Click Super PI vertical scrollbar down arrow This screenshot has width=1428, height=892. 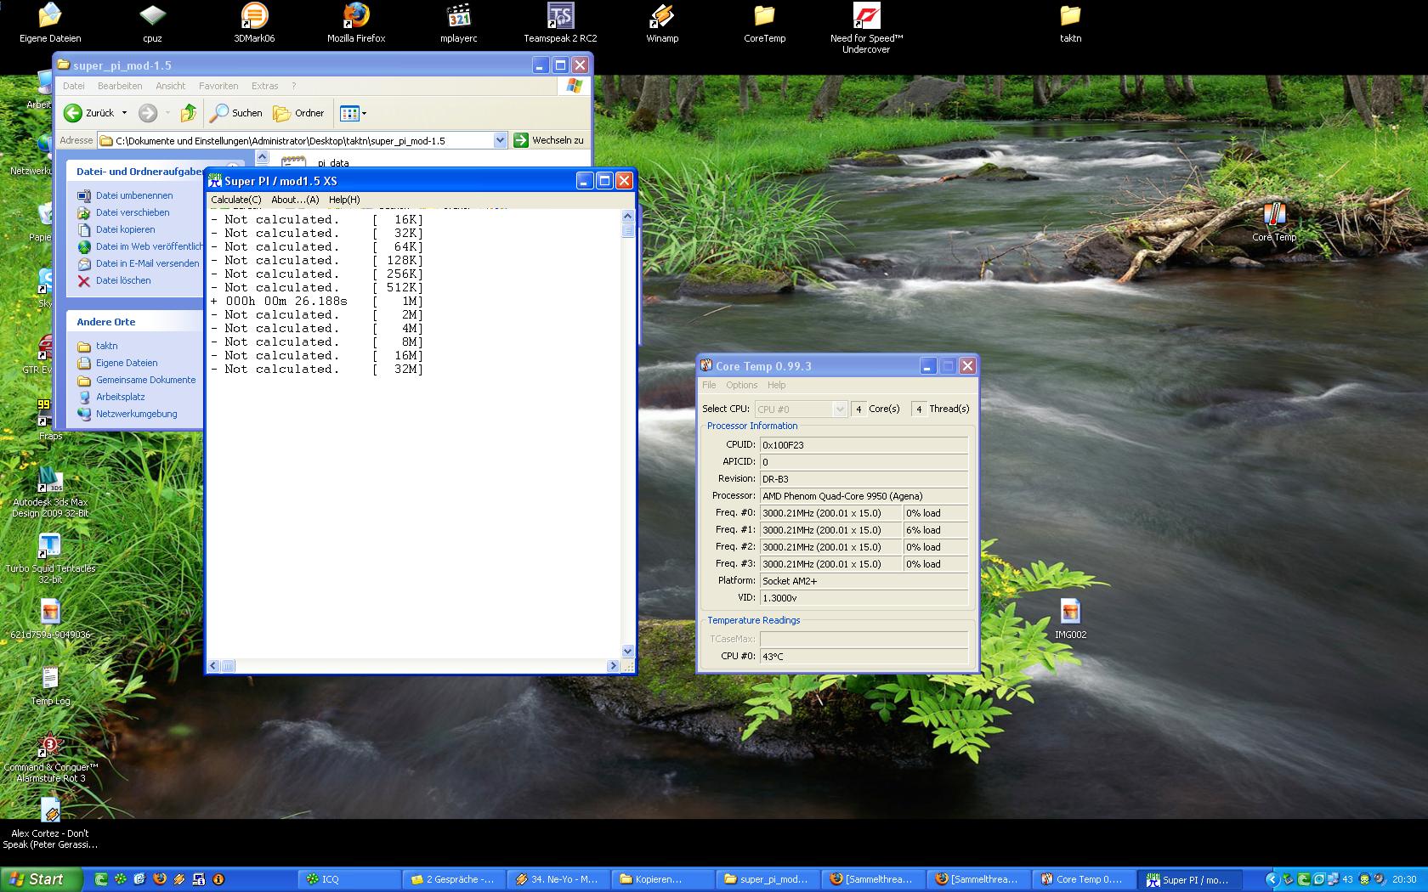point(628,652)
